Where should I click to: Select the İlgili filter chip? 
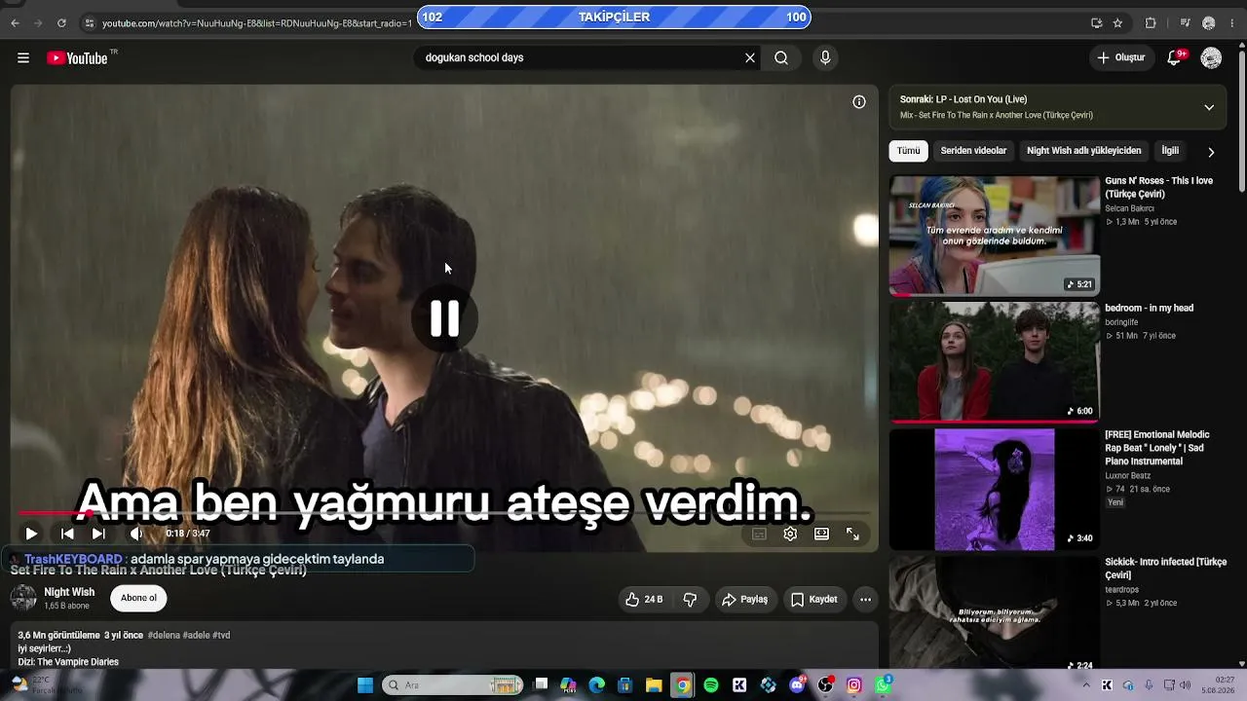pyautogui.click(x=1170, y=151)
